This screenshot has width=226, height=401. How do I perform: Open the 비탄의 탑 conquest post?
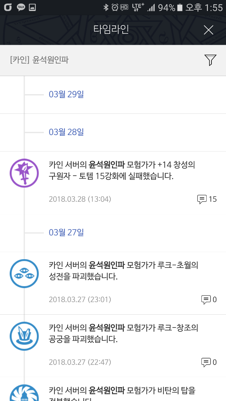point(122,391)
